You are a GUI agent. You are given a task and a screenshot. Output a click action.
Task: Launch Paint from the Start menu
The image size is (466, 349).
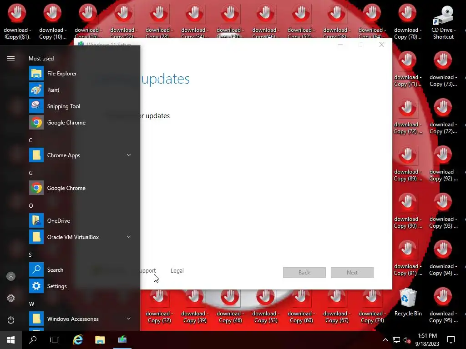(x=80, y=90)
